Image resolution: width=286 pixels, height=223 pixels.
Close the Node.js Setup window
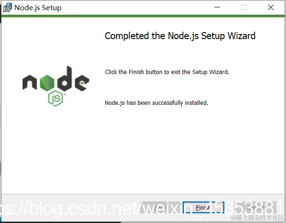271,7
